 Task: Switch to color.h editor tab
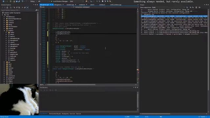92,5
